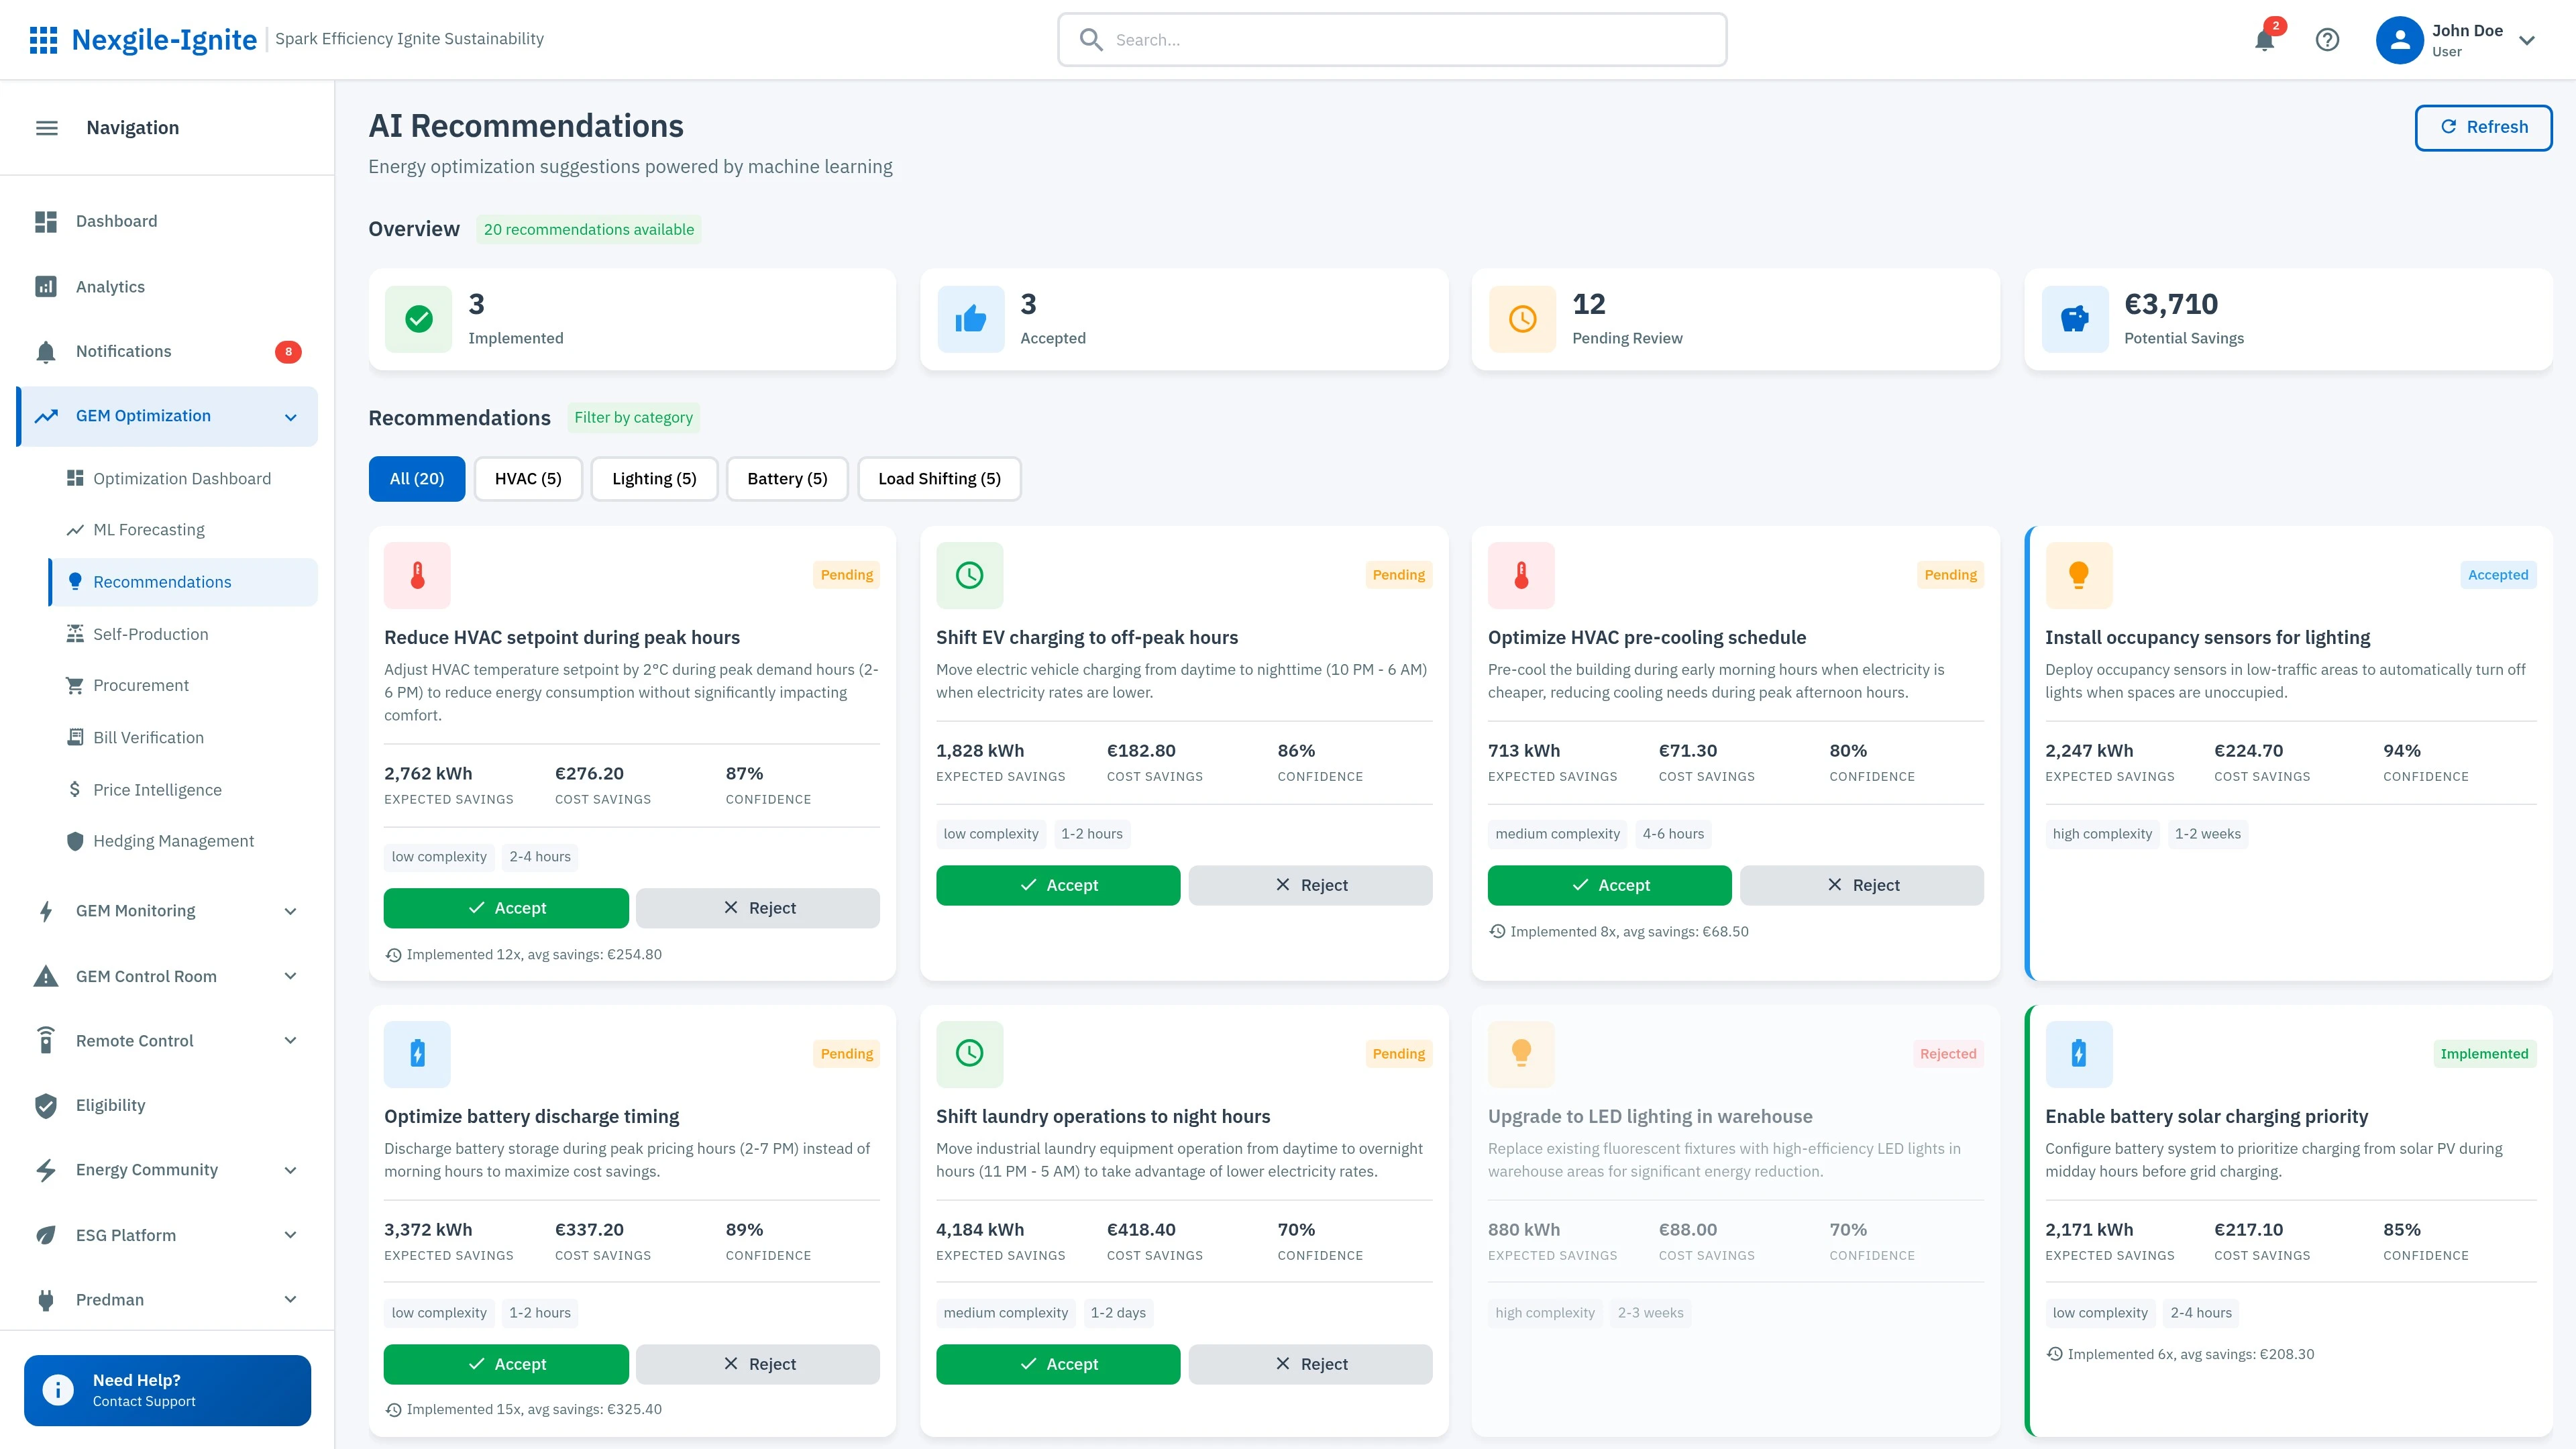Select the Battery (5) category tab
This screenshot has width=2576, height=1449.
click(787, 478)
